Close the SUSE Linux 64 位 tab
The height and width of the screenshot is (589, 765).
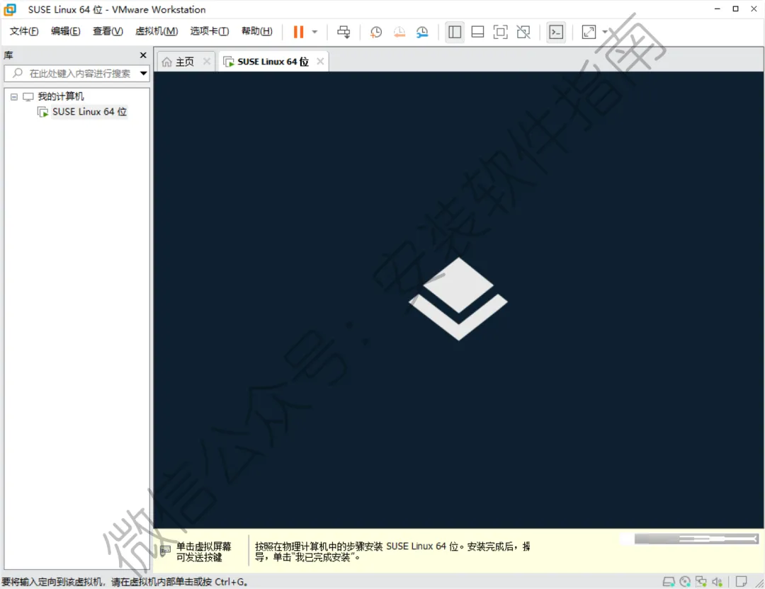(320, 62)
